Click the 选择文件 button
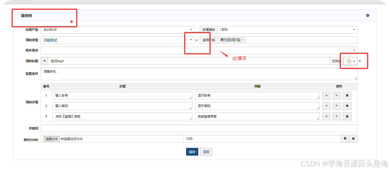The width and height of the screenshot is (389, 170). [52, 139]
